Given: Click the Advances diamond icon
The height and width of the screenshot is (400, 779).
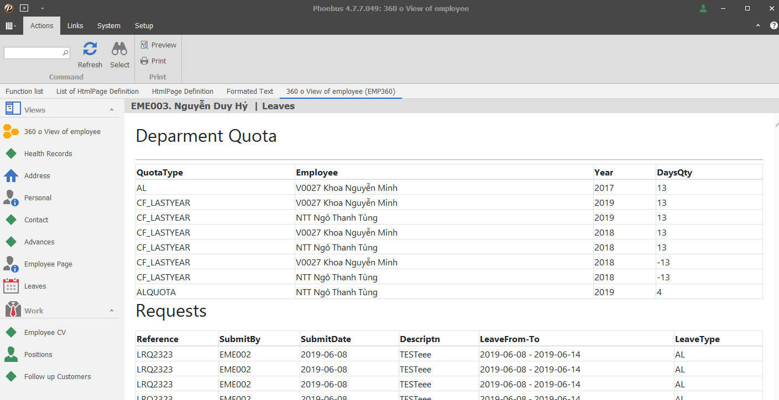Looking at the screenshot, I should pos(11,242).
